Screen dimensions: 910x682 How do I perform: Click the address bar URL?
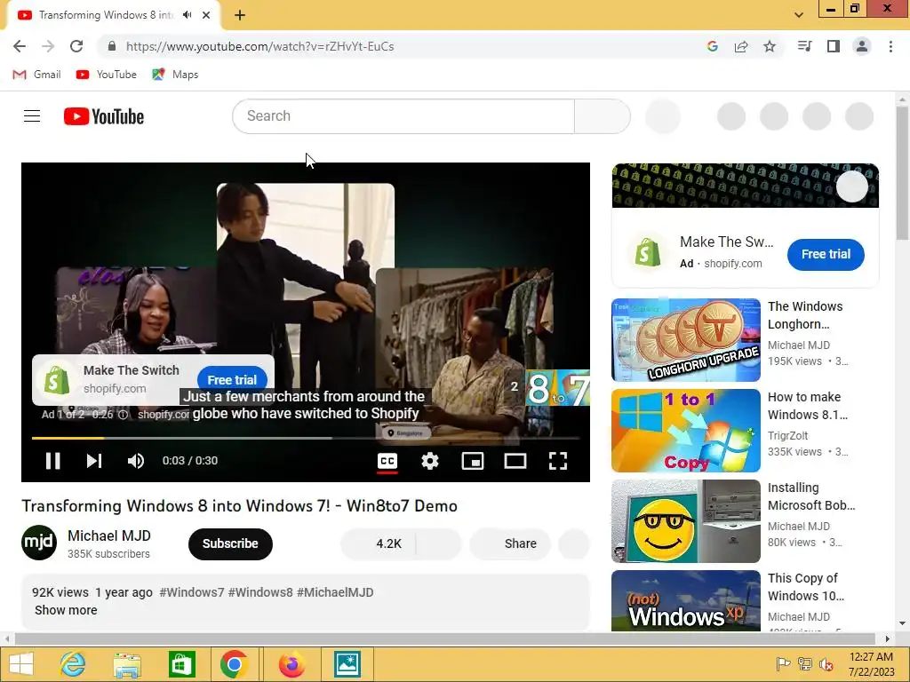260,46
